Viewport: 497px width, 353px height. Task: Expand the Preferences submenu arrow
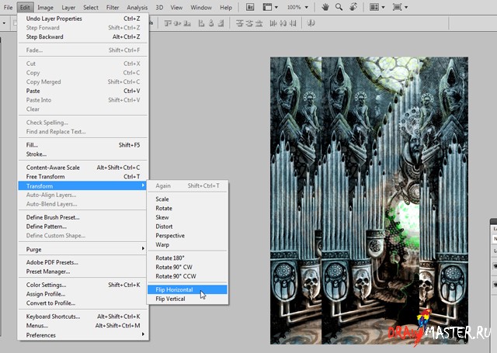pyautogui.click(x=143, y=334)
